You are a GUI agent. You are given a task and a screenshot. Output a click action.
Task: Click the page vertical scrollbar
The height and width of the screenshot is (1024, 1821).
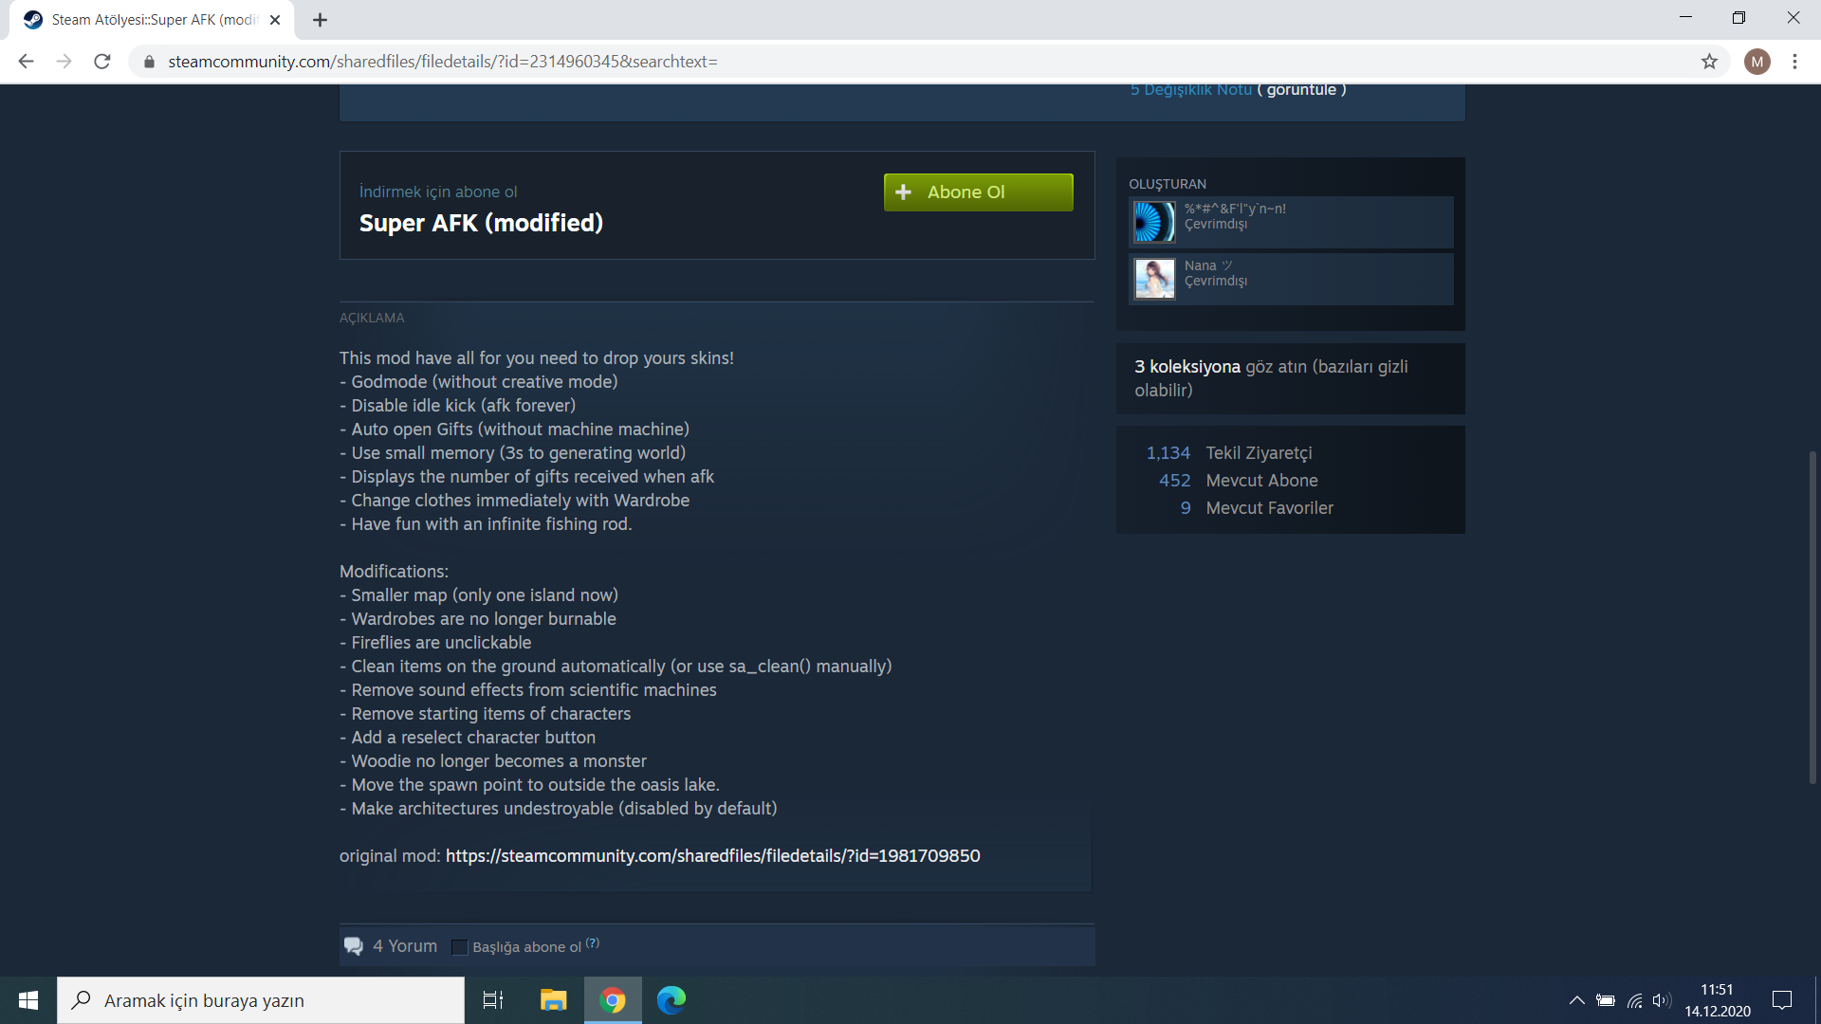[x=1812, y=616]
